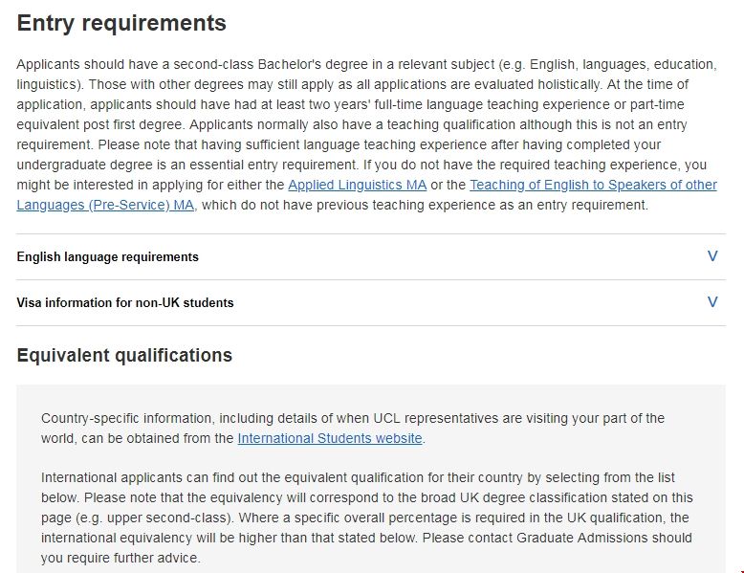744x573 pixels.
Task: Click the Languages (Pre-Service) MA link text
Action: (105, 205)
